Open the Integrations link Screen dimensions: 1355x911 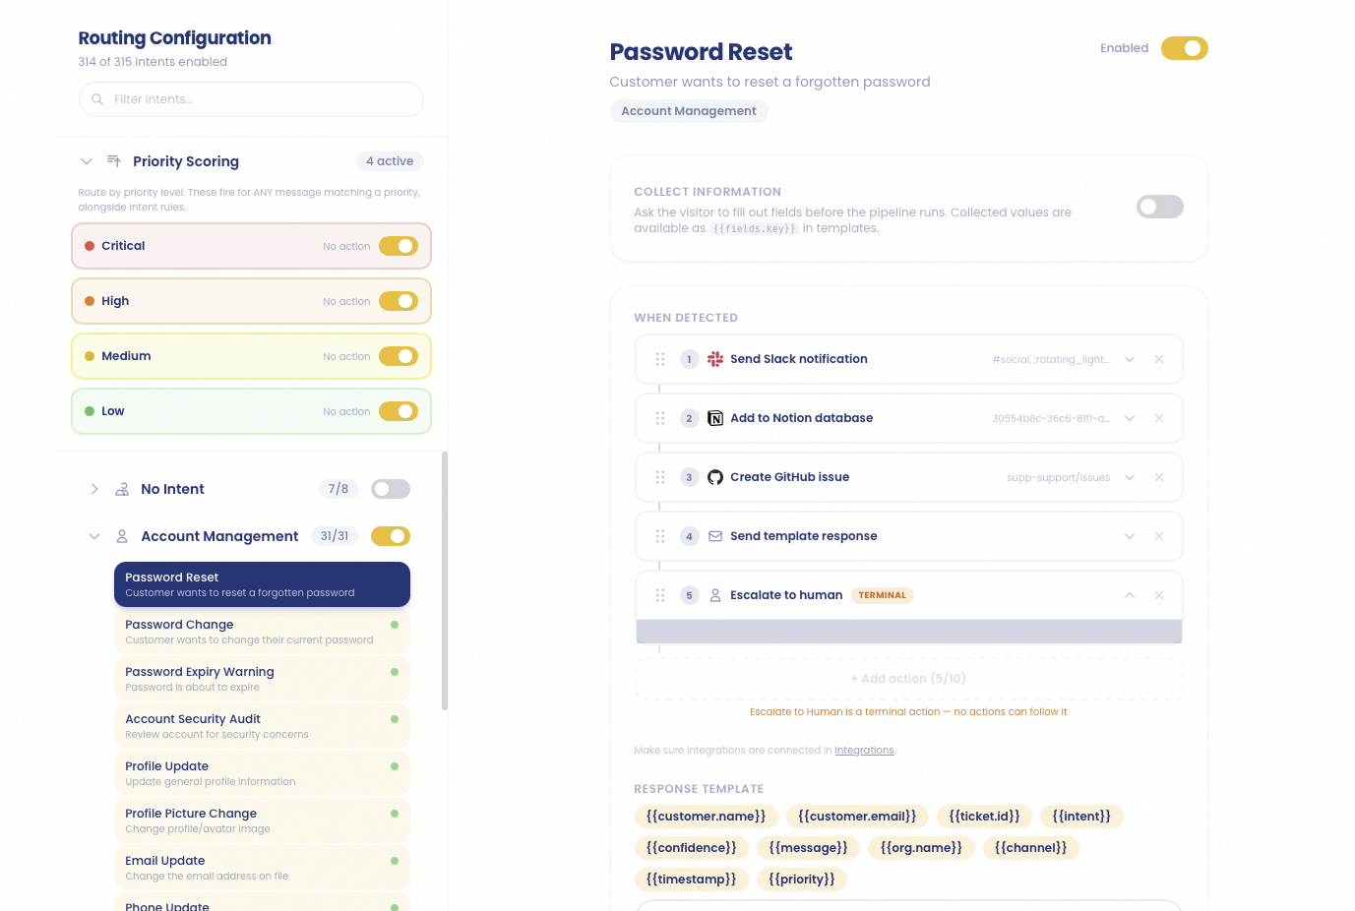(x=863, y=750)
